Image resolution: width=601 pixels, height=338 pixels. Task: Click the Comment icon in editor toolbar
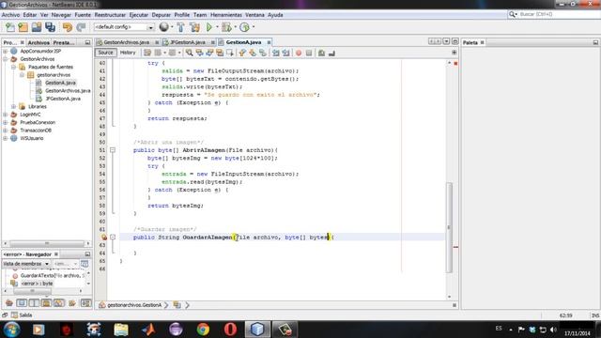click(x=321, y=53)
